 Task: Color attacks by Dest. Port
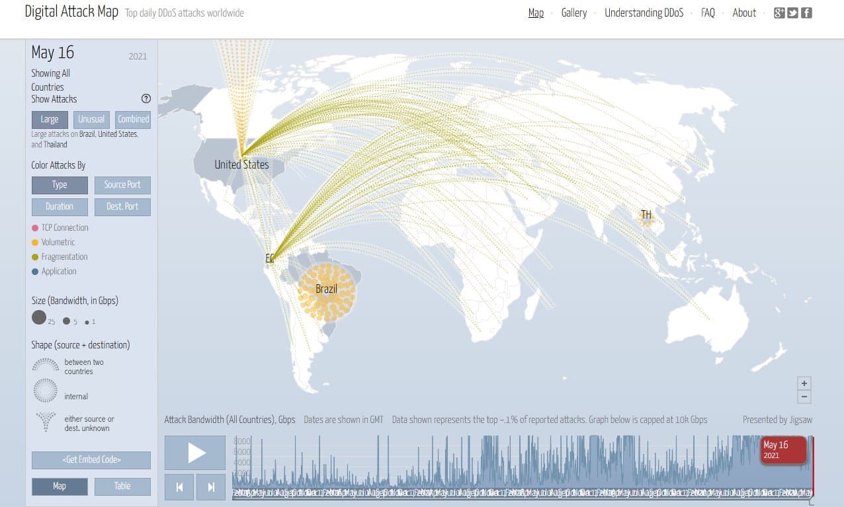pyautogui.click(x=122, y=207)
